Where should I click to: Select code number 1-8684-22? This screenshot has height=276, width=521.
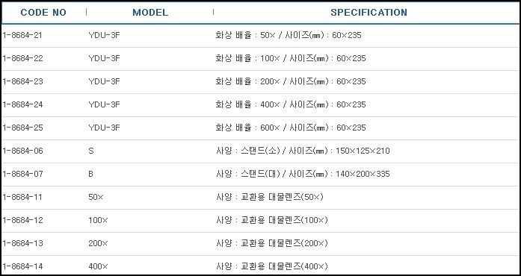pyautogui.click(x=22, y=58)
